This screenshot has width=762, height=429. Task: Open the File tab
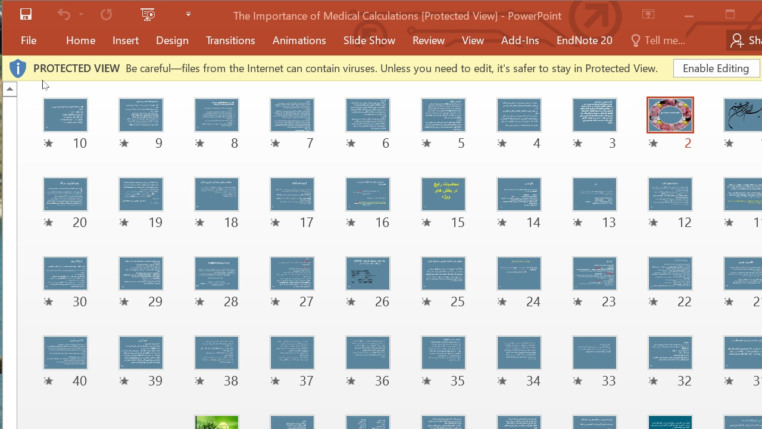[x=29, y=41]
